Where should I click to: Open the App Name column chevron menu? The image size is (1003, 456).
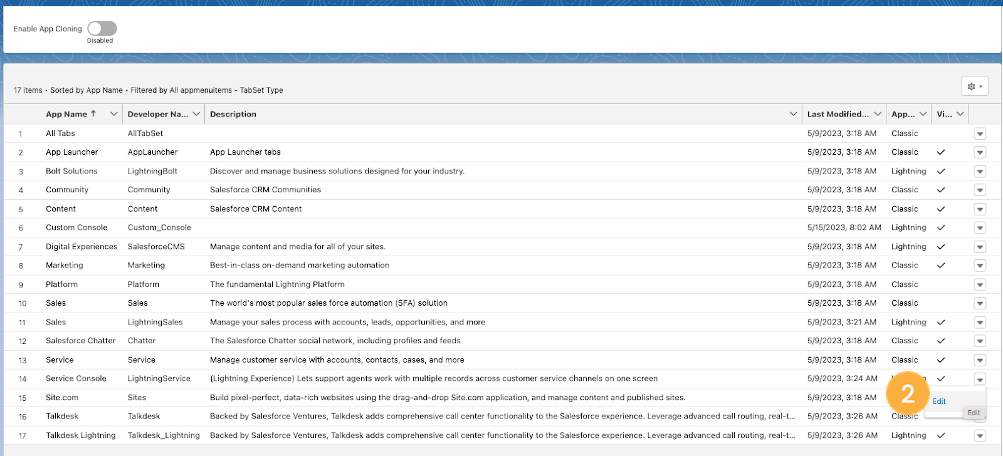click(x=113, y=114)
